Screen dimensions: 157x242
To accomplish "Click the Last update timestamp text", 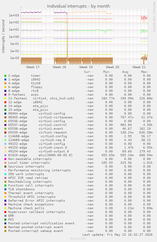I will pyautogui.click(x=118, y=235).
